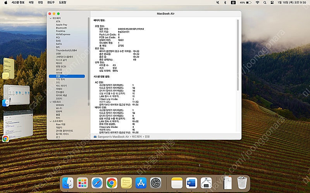Open the Notes app in the Dock

click(x=177, y=183)
